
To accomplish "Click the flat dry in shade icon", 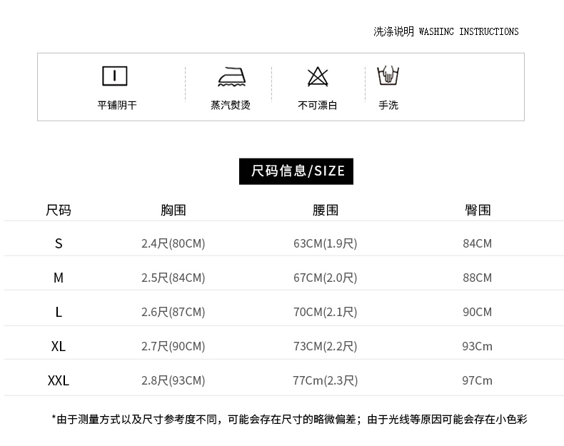I will [114, 76].
